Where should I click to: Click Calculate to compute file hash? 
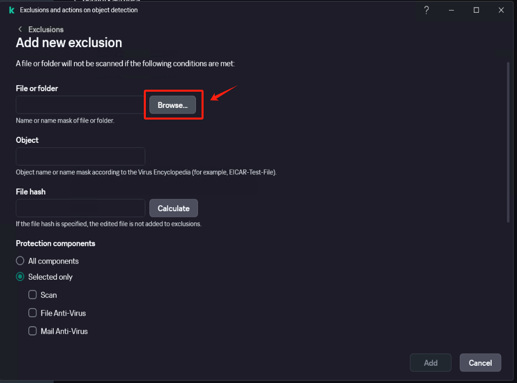point(174,208)
